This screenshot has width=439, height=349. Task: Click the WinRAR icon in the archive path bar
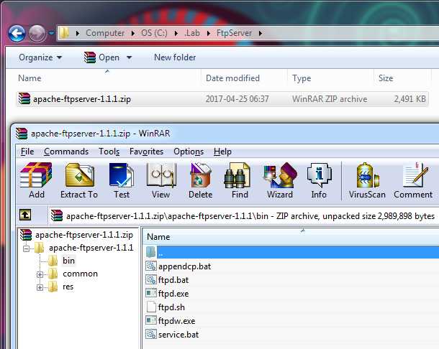pos(57,215)
